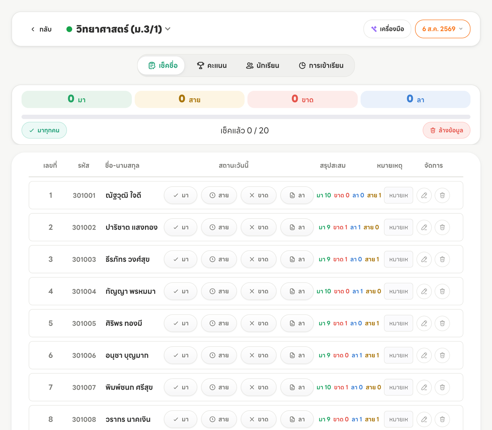492x430 pixels.
Task: Open pencil icon in ปาริชาต แสงทอง row
Action: click(x=424, y=227)
